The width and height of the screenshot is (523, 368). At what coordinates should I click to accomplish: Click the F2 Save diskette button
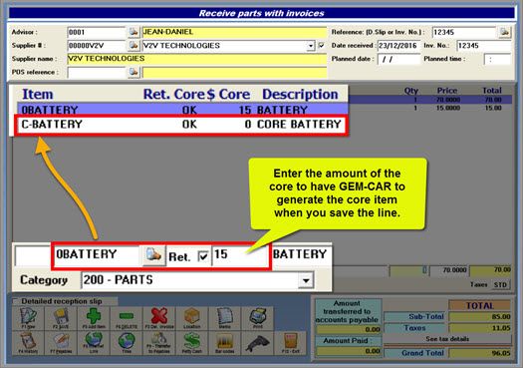[61, 318]
